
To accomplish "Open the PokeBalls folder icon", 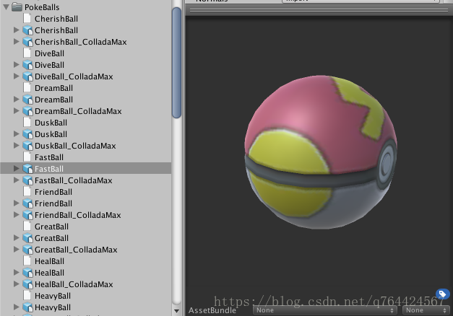I will click(x=17, y=7).
